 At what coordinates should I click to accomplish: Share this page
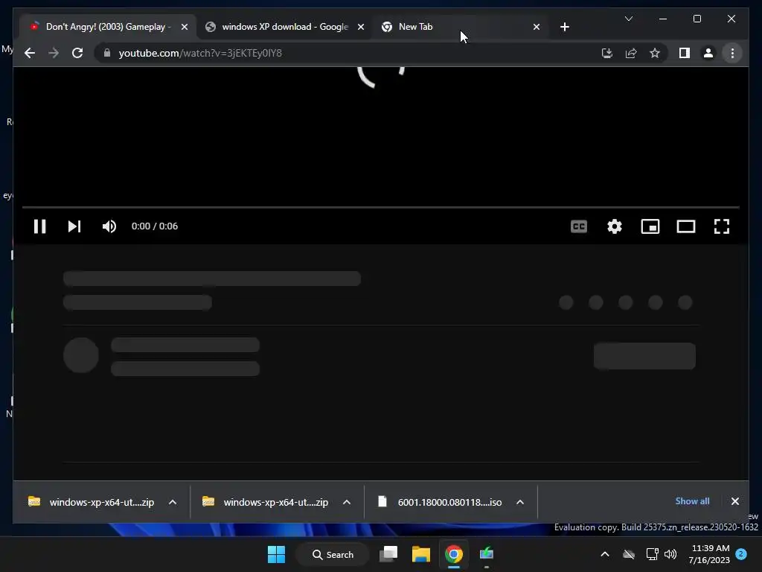(x=631, y=53)
